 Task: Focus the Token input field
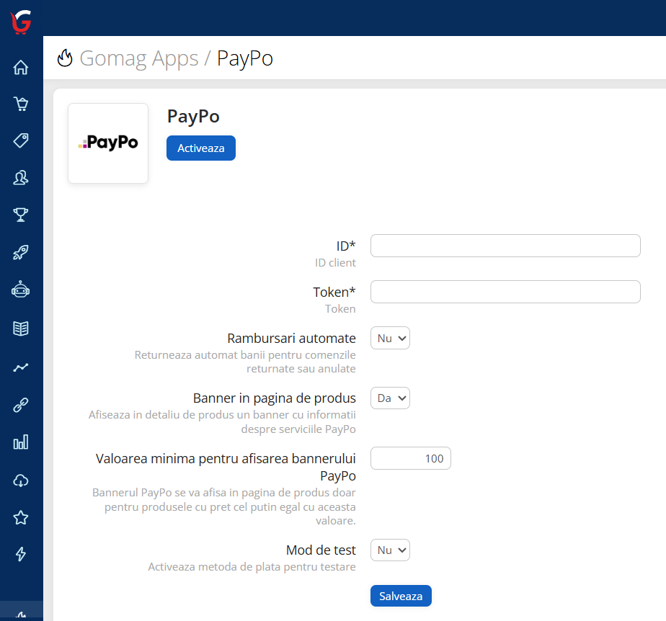coord(505,292)
